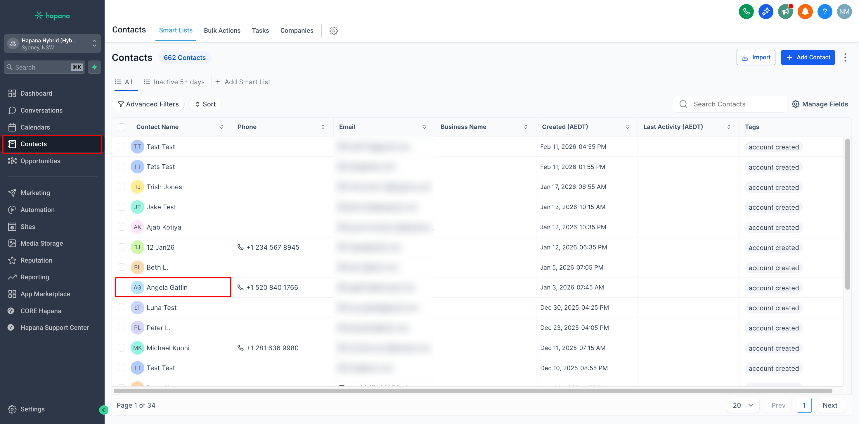Click the Add Contact button

coord(808,57)
